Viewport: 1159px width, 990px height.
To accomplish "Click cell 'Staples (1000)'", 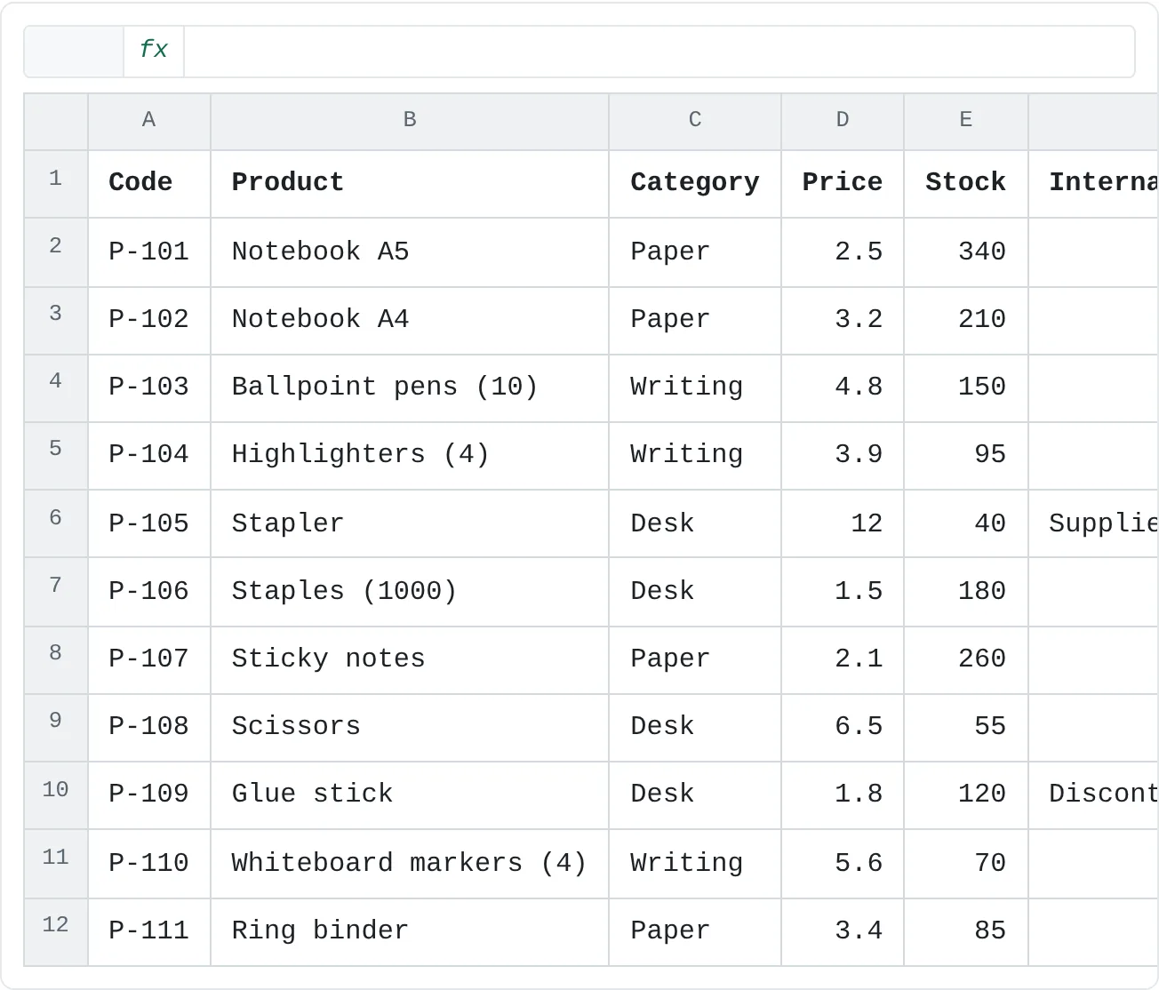I will pyautogui.click(x=410, y=592).
